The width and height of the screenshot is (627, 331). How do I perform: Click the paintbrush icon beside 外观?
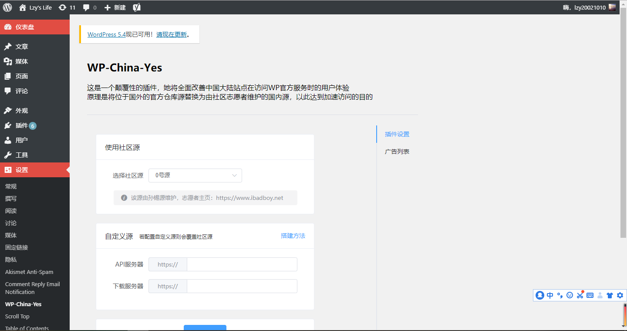click(8, 111)
